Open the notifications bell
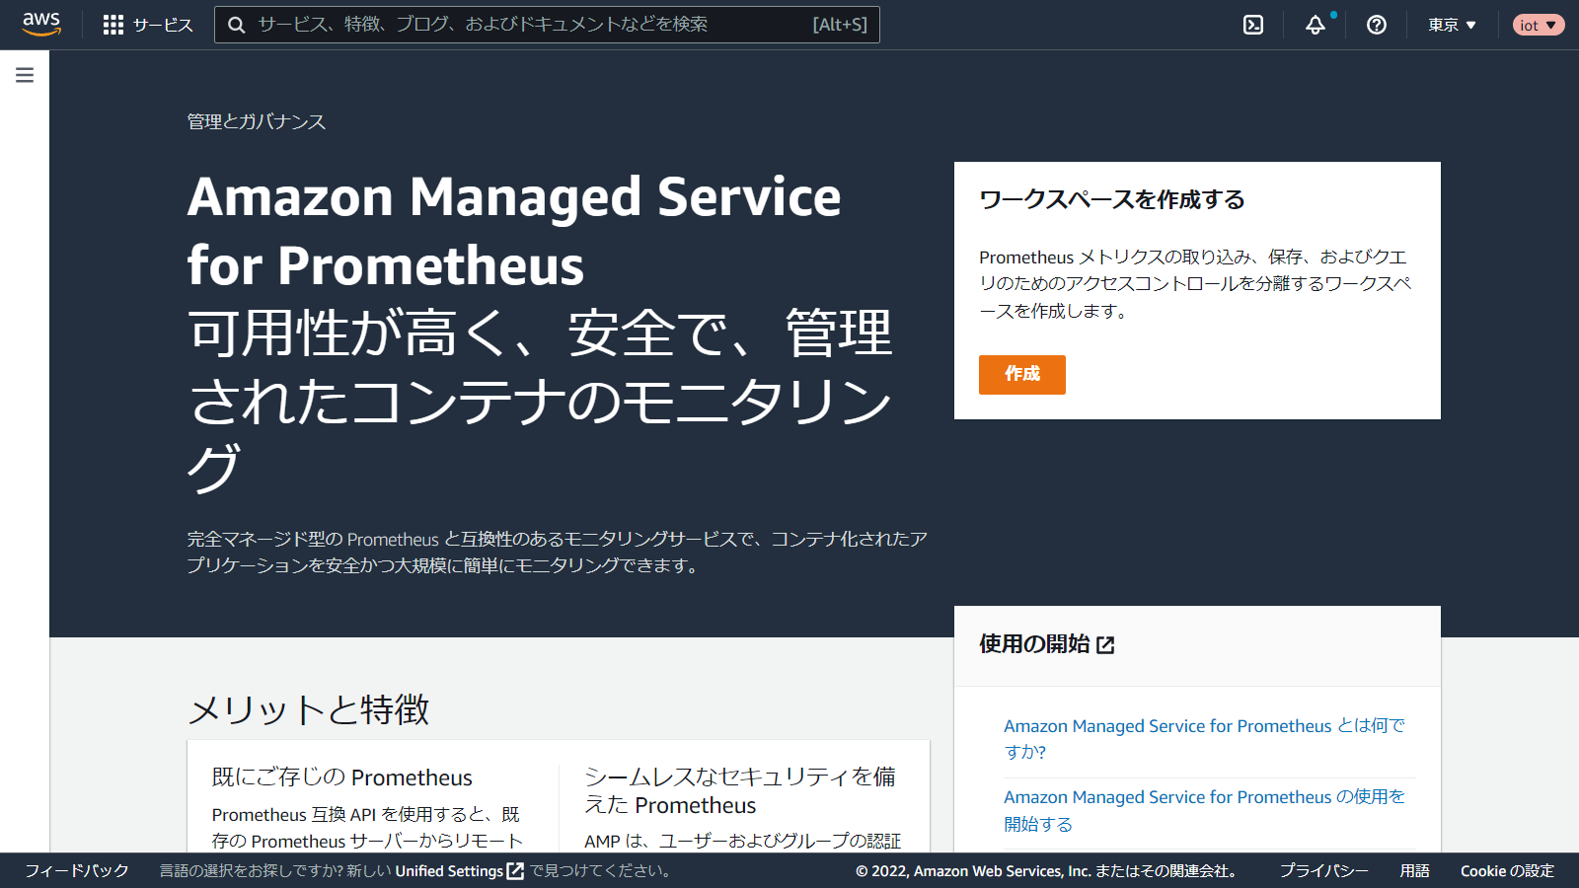The width and height of the screenshot is (1579, 888). point(1316,25)
